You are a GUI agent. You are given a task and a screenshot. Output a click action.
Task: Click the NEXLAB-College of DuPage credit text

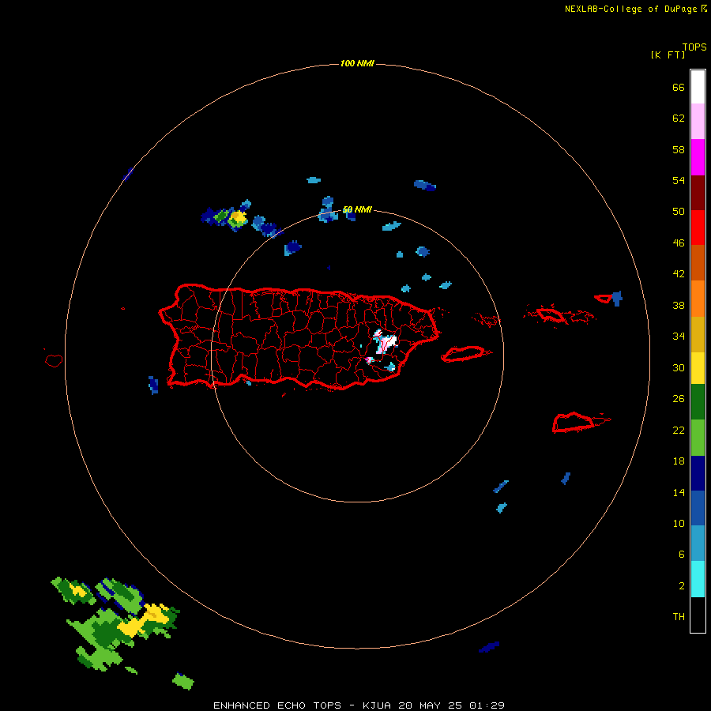[x=630, y=9]
